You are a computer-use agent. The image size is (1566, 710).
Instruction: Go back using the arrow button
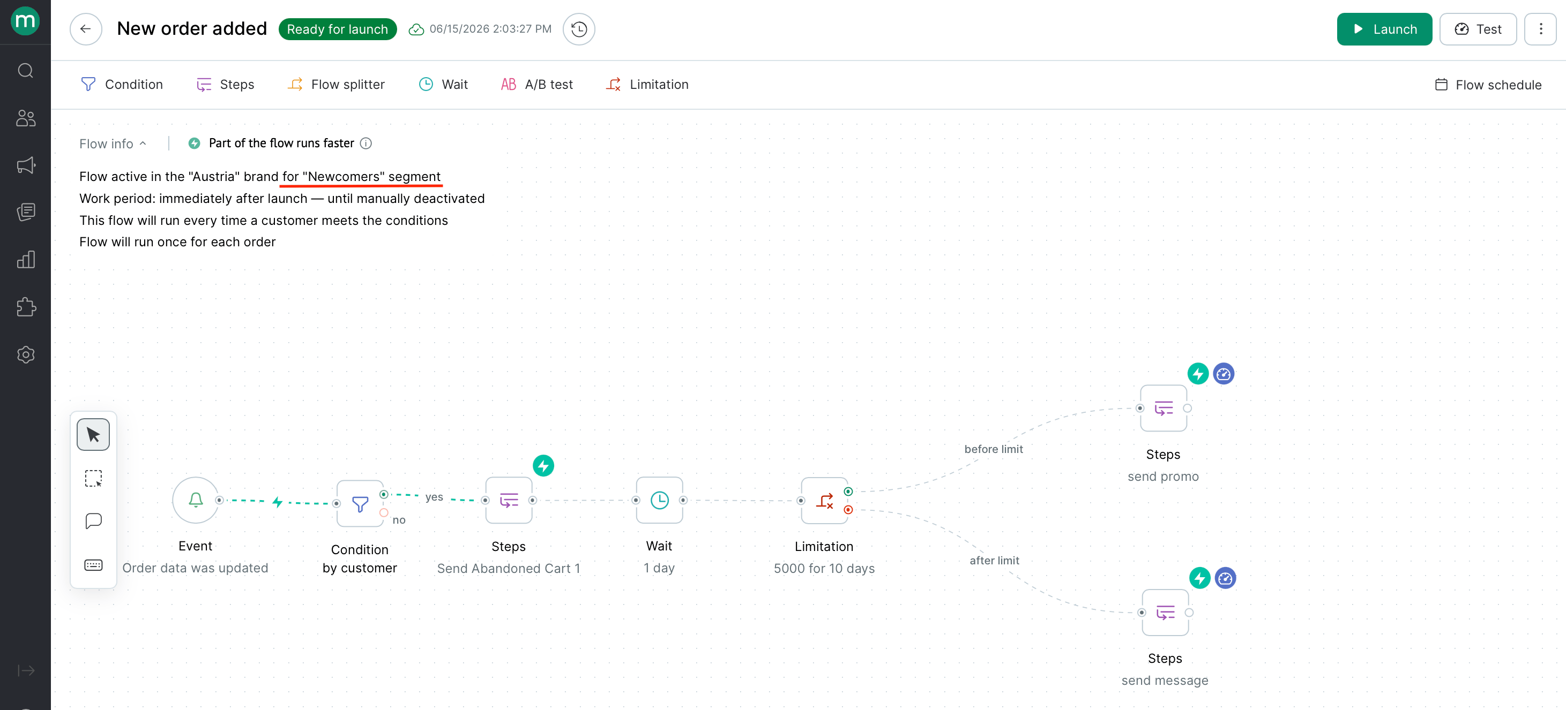[x=86, y=29]
